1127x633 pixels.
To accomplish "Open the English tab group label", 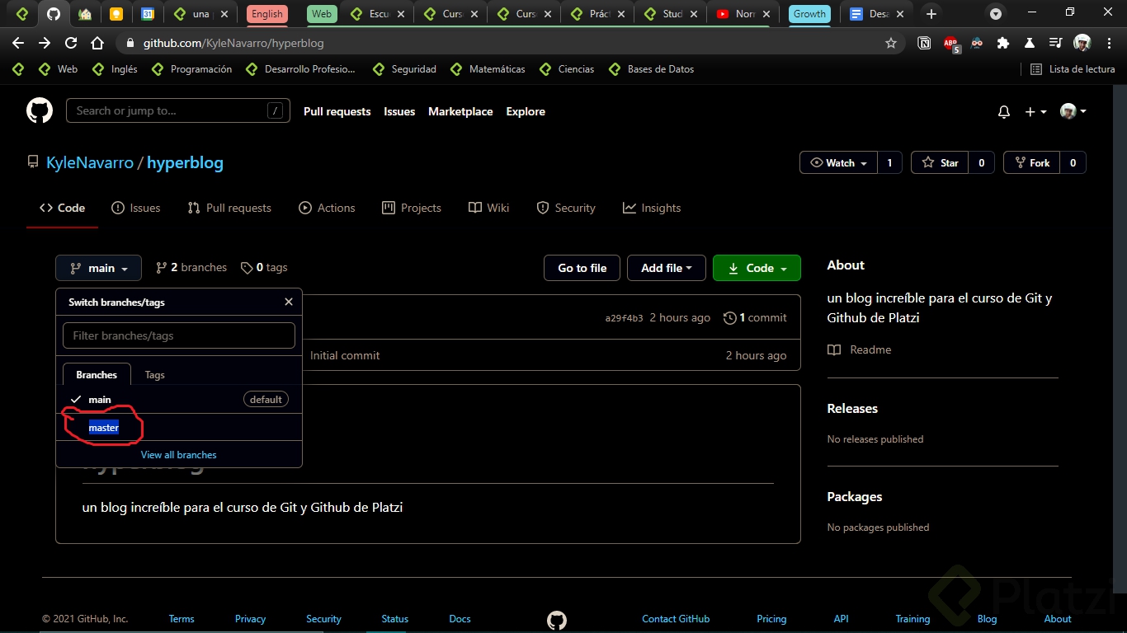I will click(266, 14).
